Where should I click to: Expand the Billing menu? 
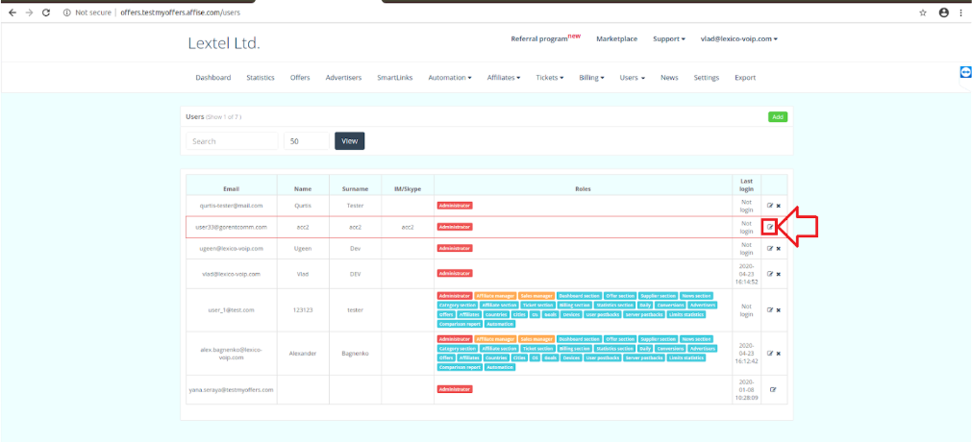[x=592, y=78]
